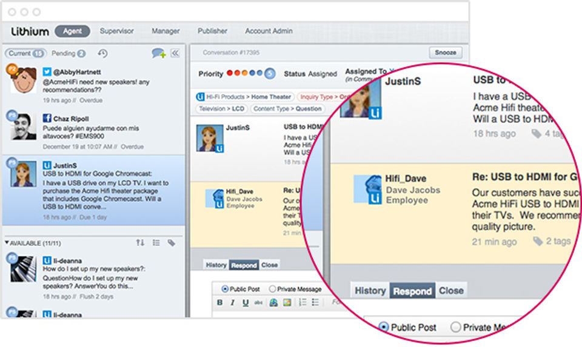Click 'Status Assigned' text

click(310, 74)
